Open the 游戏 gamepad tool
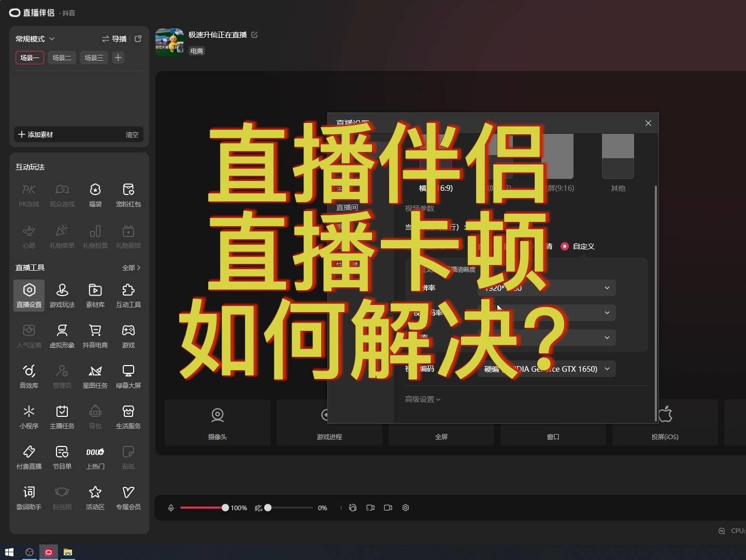This screenshot has height=560, width=746. click(x=128, y=336)
